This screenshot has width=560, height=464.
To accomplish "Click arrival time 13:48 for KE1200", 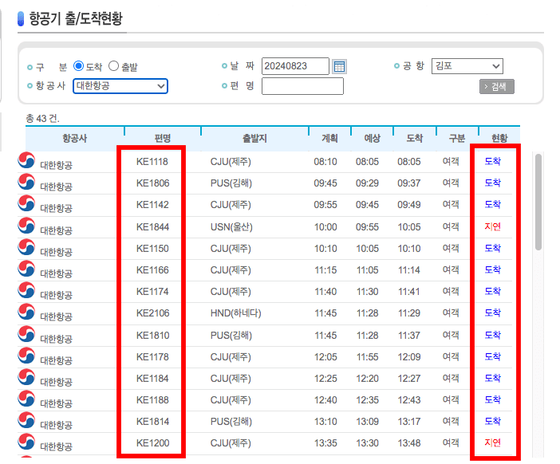I will tap(409, 443).
